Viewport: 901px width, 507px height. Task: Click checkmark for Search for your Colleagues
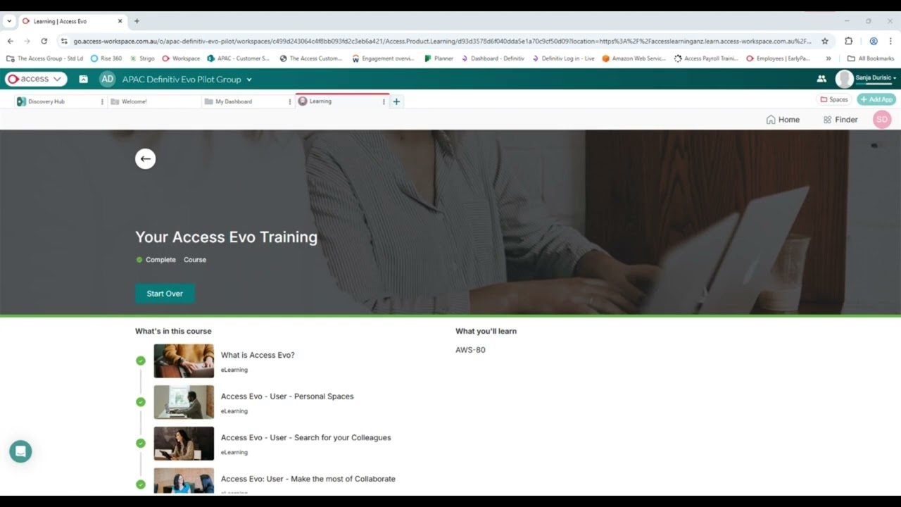(x=141, y=443)
